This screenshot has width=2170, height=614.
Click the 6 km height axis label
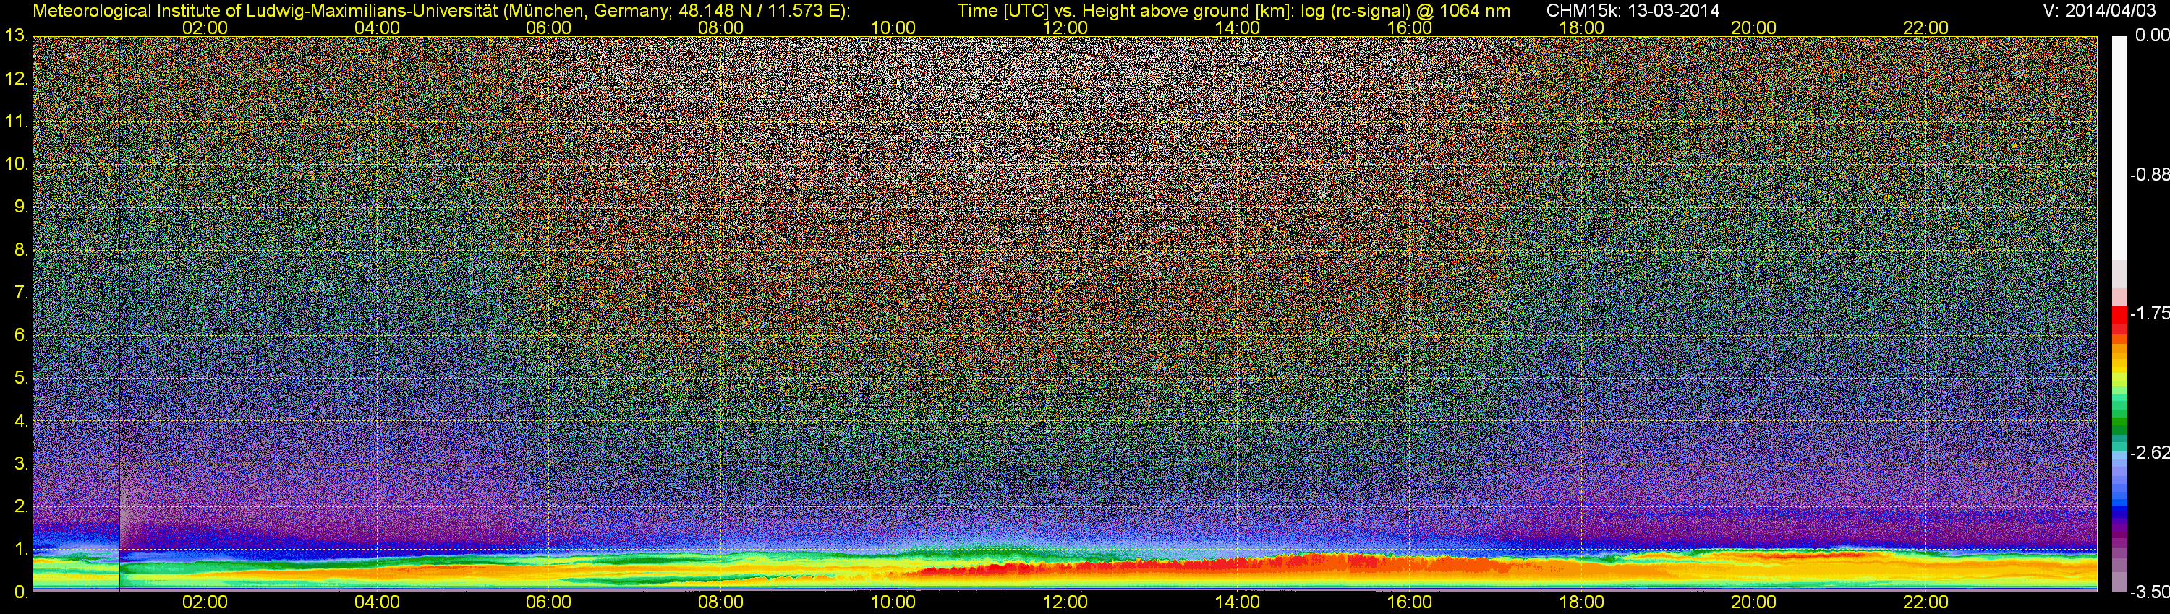click(21, 336)
